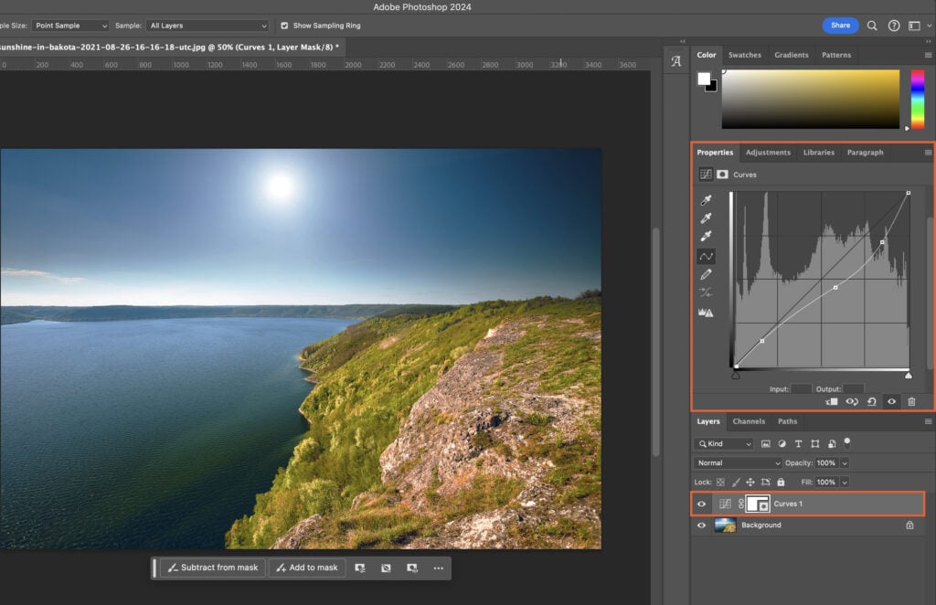The image size is (936, 605).
Task: Click the filter for type layers icon
Action: click(799, 444)
